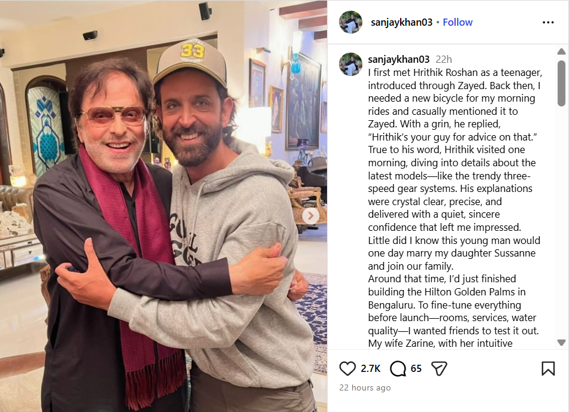569x412 pixels.
Task: Open comments via speech bubble icon
Action: click(x=398, y=368)
